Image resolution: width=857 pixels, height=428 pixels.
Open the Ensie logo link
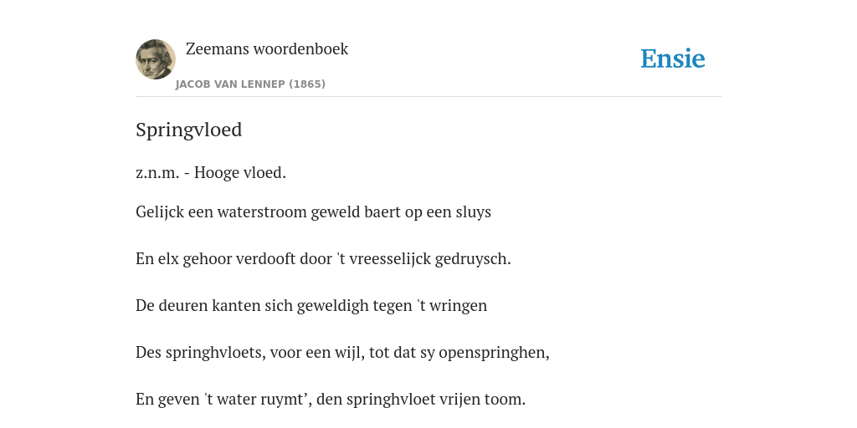pos(673,59)
